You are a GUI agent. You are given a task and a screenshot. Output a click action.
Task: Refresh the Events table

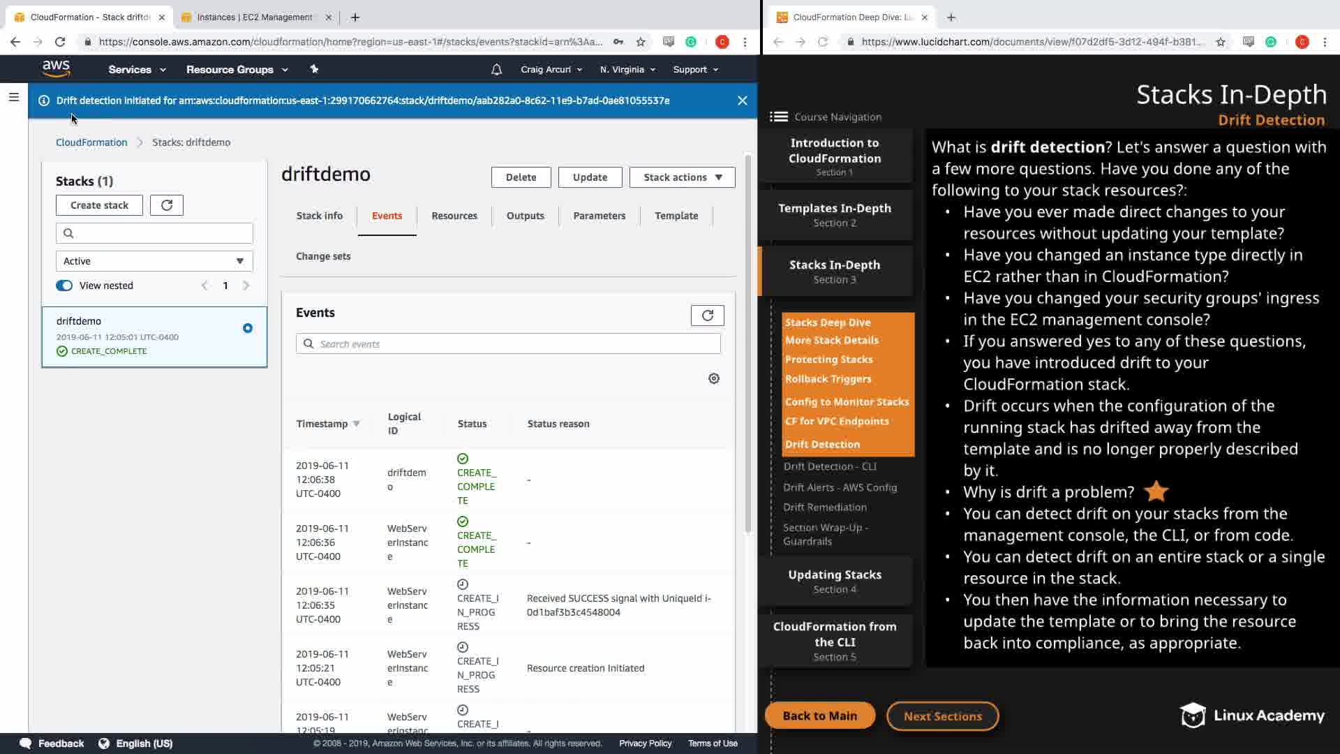click(707, 316)
